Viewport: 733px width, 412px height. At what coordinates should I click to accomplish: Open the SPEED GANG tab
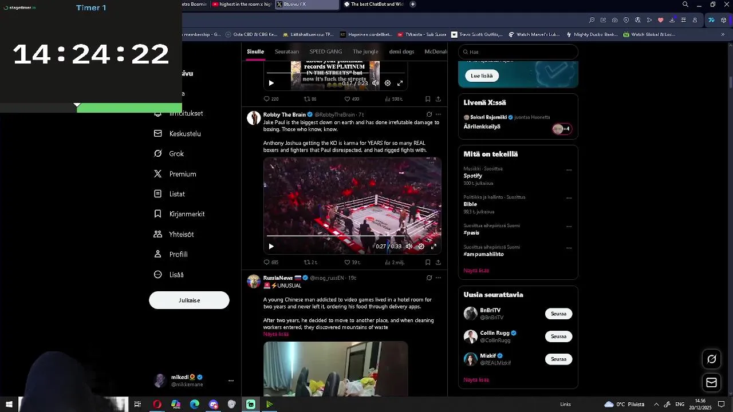click(326, 51)
